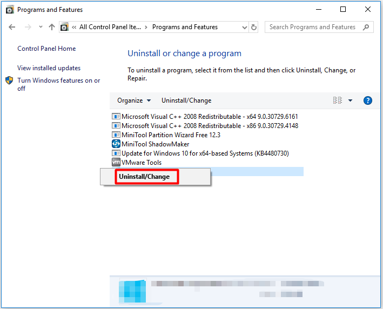Click the address bar Control Panel icon

[64, 27]
